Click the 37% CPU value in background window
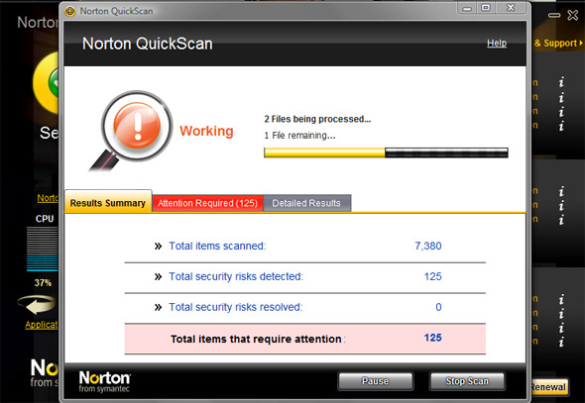The width and height of the screenshot is (585, 403). click(43, 283)
